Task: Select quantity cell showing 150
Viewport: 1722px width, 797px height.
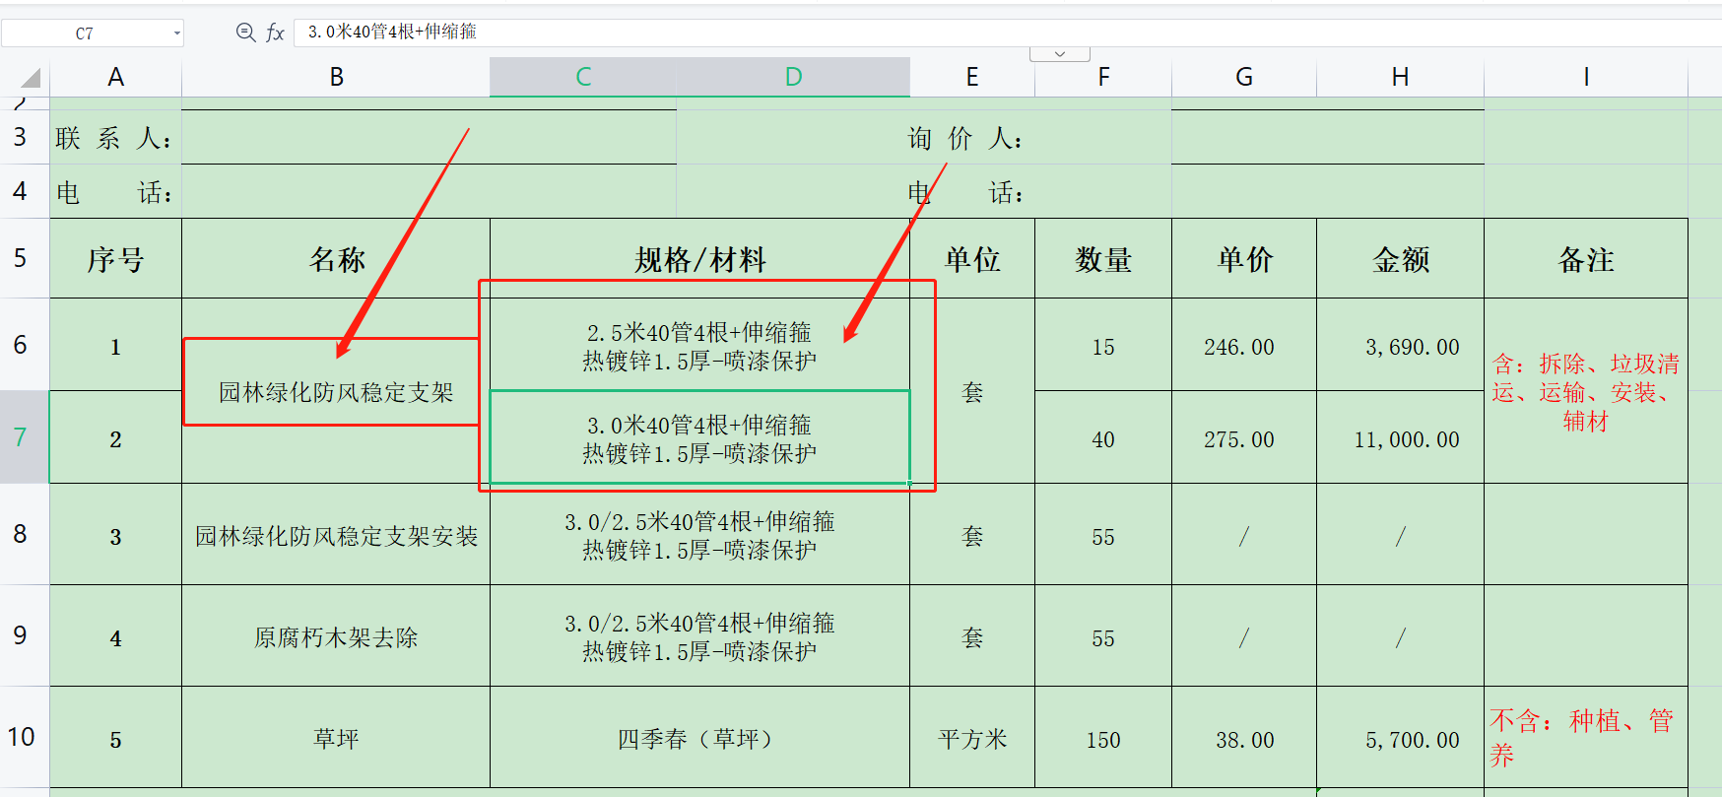Action: pos(1103,738)
